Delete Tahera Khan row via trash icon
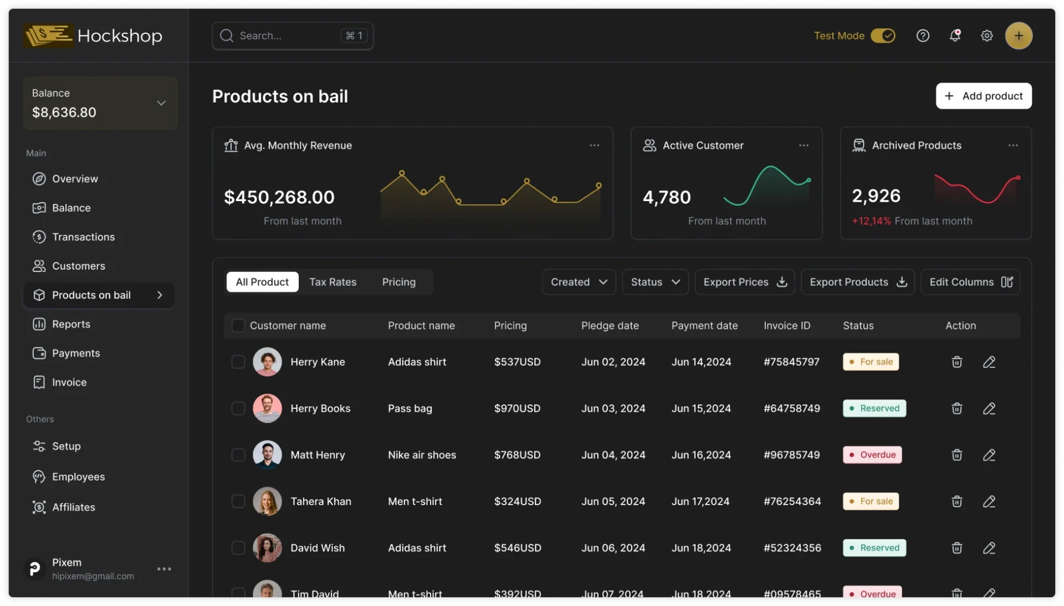 956,501
